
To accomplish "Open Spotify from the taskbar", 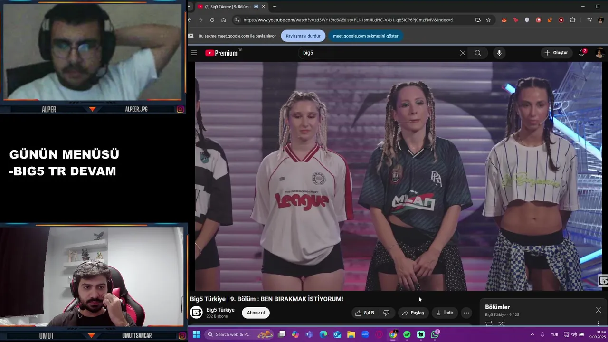I will coord(407,334).
